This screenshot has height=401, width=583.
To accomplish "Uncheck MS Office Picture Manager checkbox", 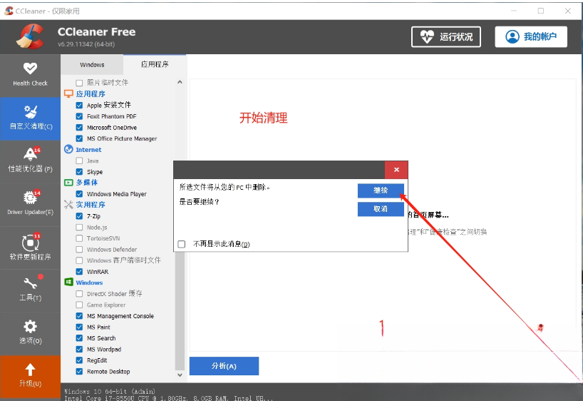I will 79,138.
